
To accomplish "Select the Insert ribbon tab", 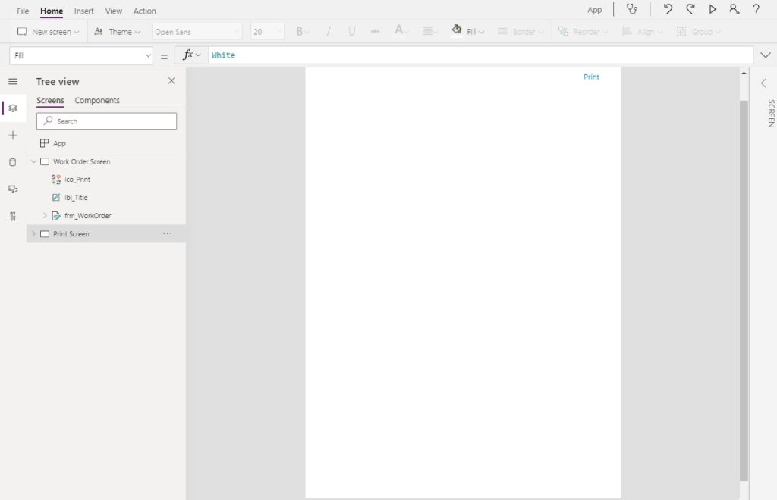I will pos(83,11).
